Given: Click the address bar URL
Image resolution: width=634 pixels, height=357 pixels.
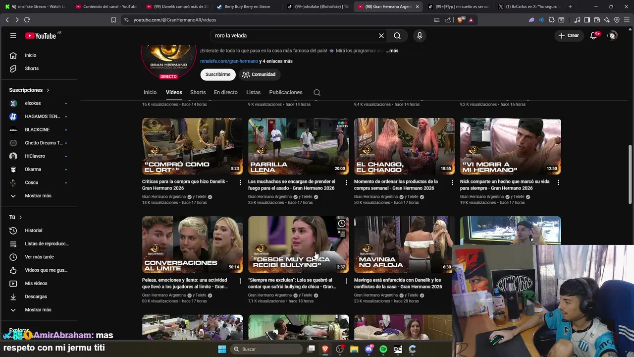Looking at the screenshot, I should click(175, 20).
